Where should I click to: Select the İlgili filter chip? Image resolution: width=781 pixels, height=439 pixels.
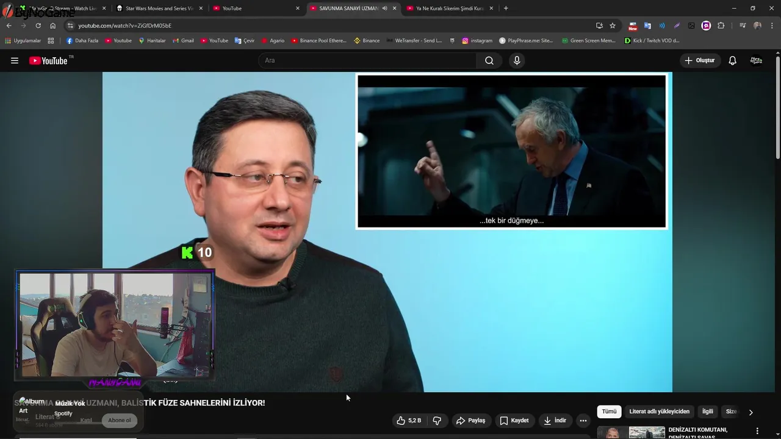[x=708, y=412]
